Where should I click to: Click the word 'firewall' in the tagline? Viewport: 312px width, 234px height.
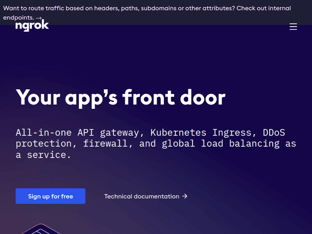(x=105, y=143)
